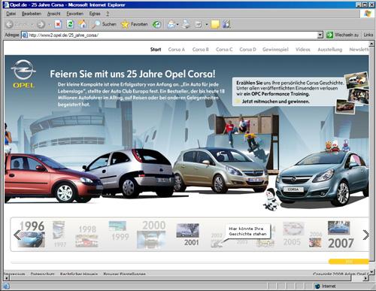Screen dimensions: 376x291
Task: Click the right timeline arrow
Action: pyautogui.click(x=365, y=235)
